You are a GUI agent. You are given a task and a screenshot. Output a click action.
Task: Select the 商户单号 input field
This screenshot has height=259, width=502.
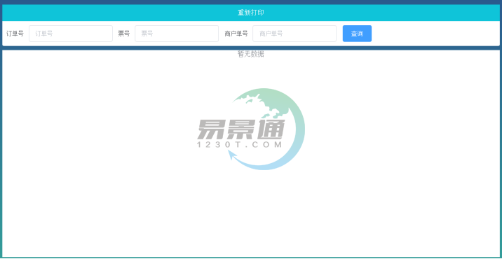click(294, 34)
